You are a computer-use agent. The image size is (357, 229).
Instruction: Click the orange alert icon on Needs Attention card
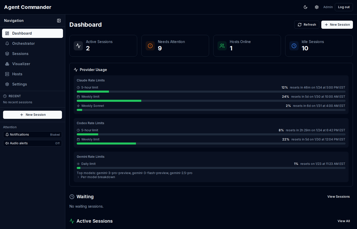coord(150,46)
